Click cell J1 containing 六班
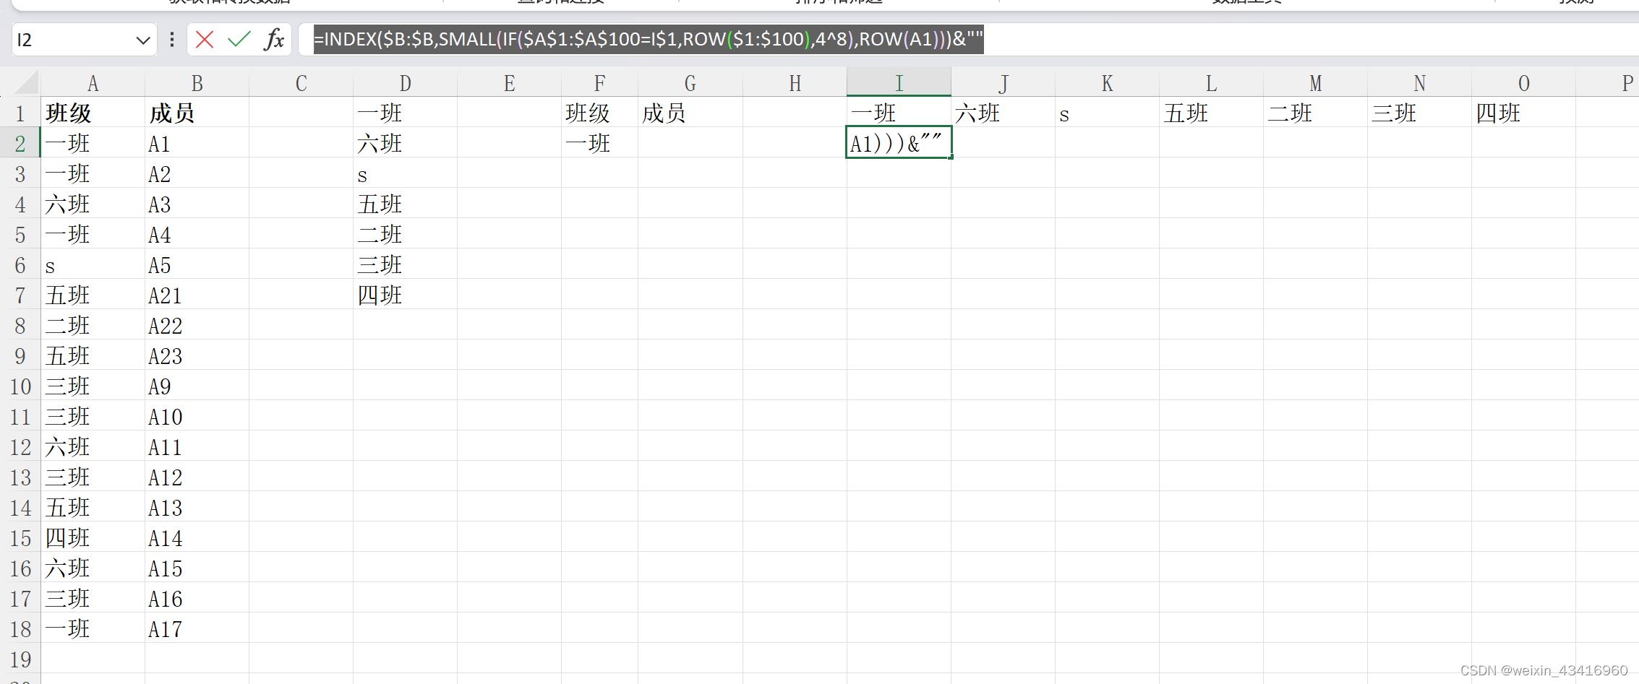Image resolution: width=1639 pixels, height=684 pixels. (x=1003, y=113)
